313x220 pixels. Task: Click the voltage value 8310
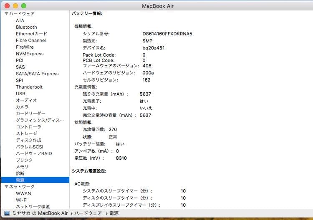pos(121,158)
